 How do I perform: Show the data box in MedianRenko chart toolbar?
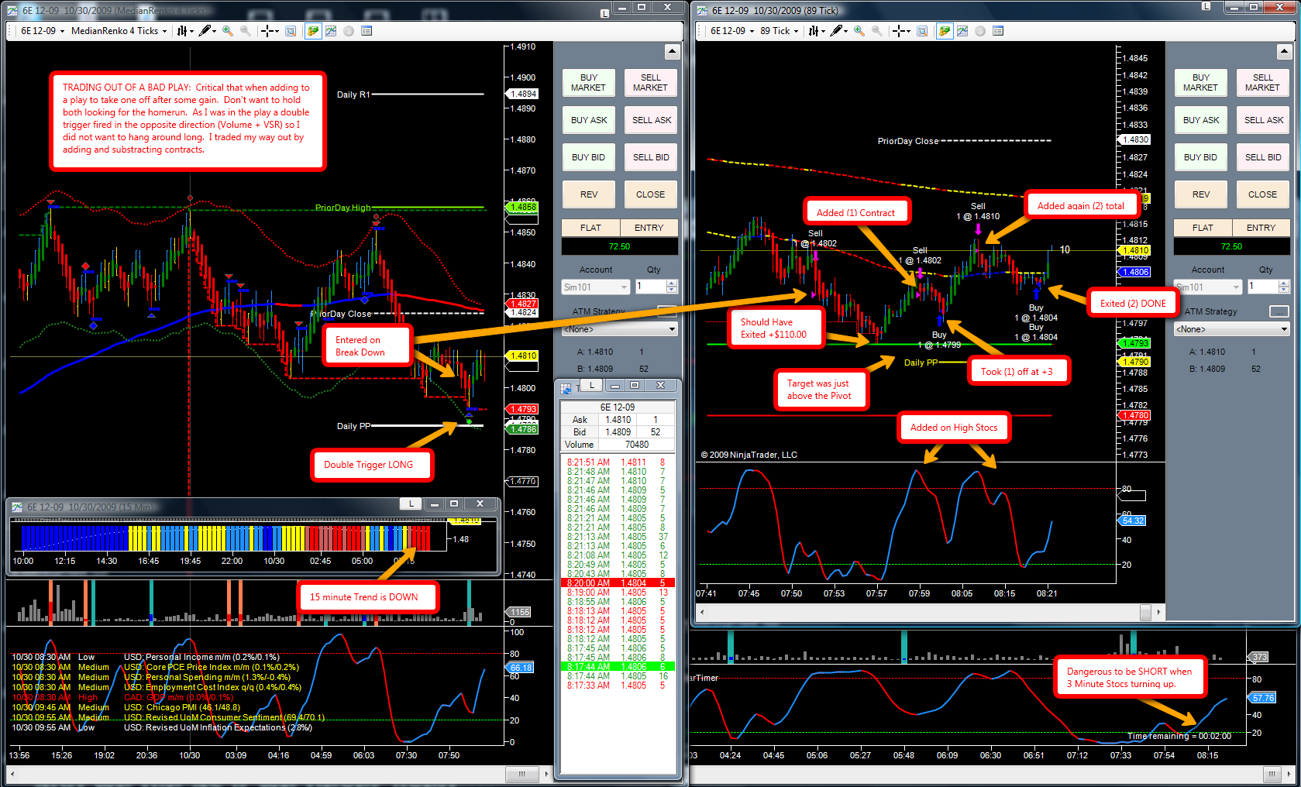pos(291,31)
